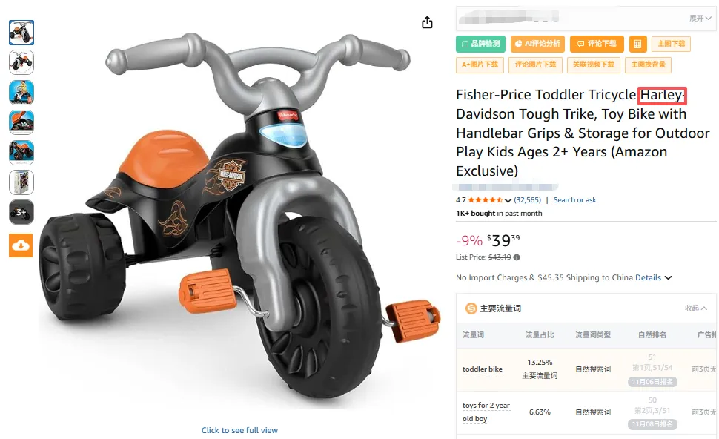Click the Search or ask link

574,200
